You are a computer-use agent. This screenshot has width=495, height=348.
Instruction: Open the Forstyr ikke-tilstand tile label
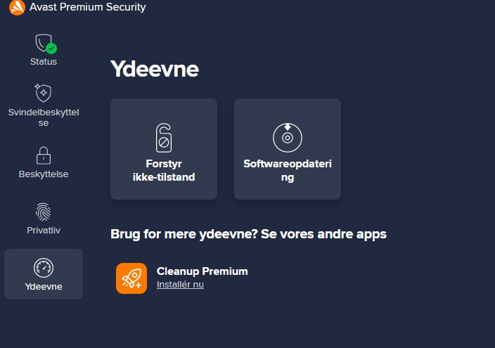click(x=164, y=171)
